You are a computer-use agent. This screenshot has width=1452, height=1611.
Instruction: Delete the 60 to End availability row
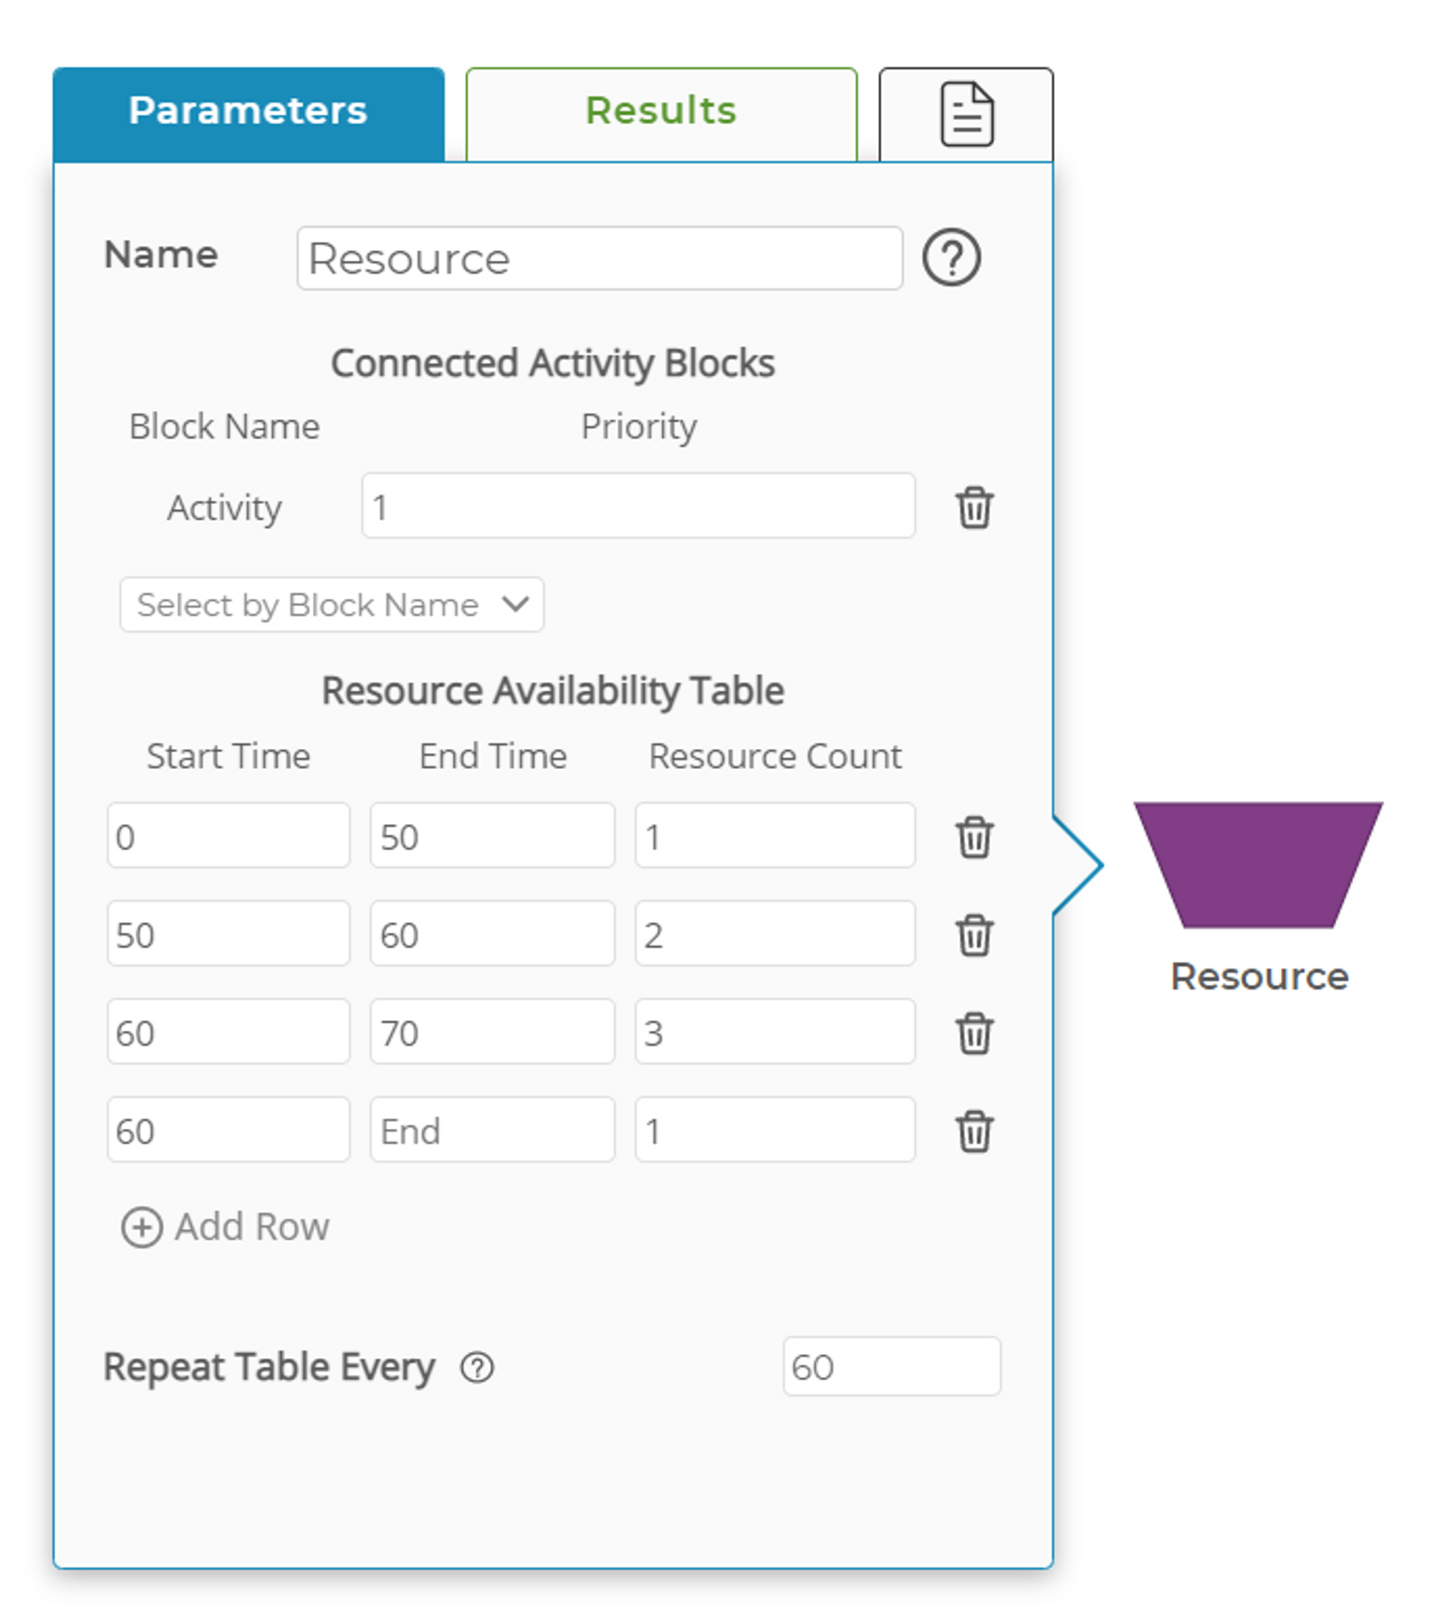pyautogui.click(x=974, y=1131)
